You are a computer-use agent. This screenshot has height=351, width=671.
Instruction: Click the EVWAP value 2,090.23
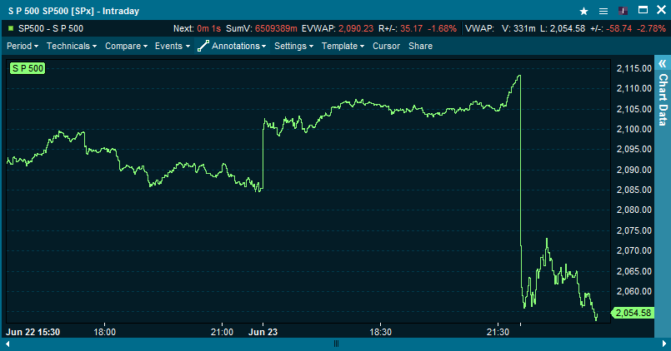356,28
